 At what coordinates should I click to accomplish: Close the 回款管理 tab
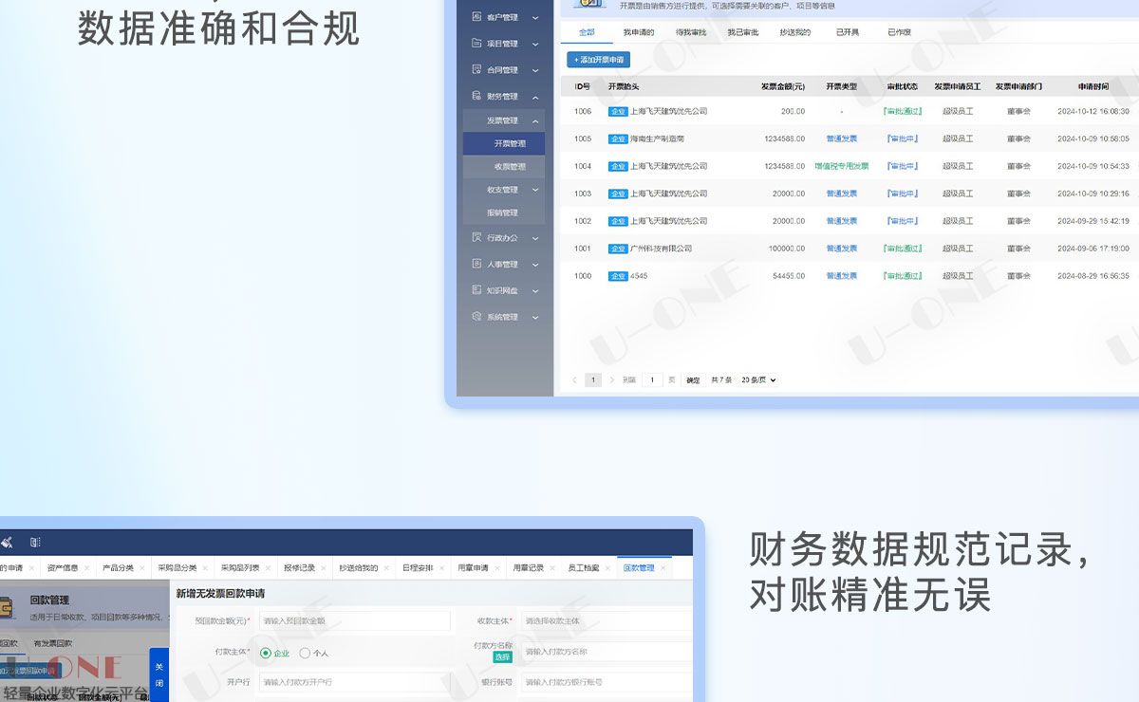[663, 568]
